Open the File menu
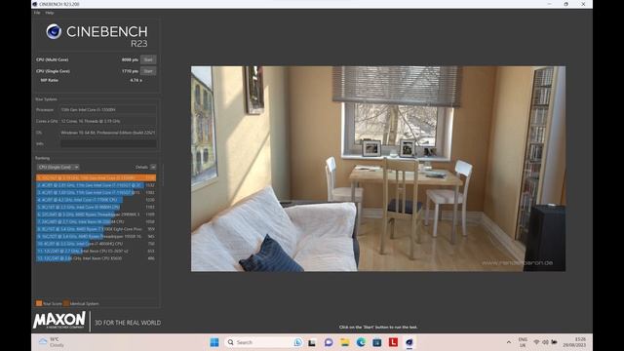The image size is (624, 351). tap(37, 13)
